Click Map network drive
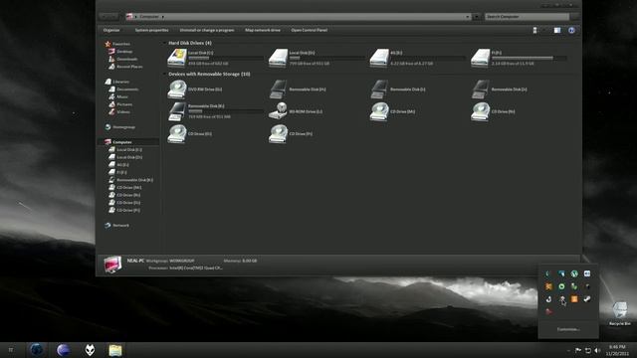 pyautogui.click(x=263, y=30)
